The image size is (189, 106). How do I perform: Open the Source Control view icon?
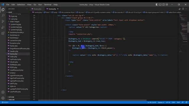coord(3,21)
